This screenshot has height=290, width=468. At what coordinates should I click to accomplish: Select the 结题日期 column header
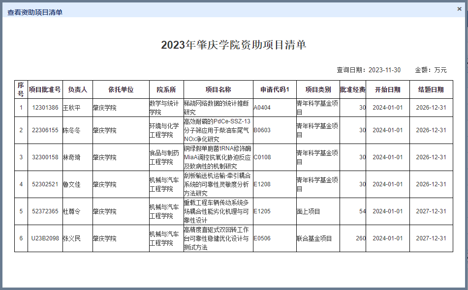[x=431, y=89]
